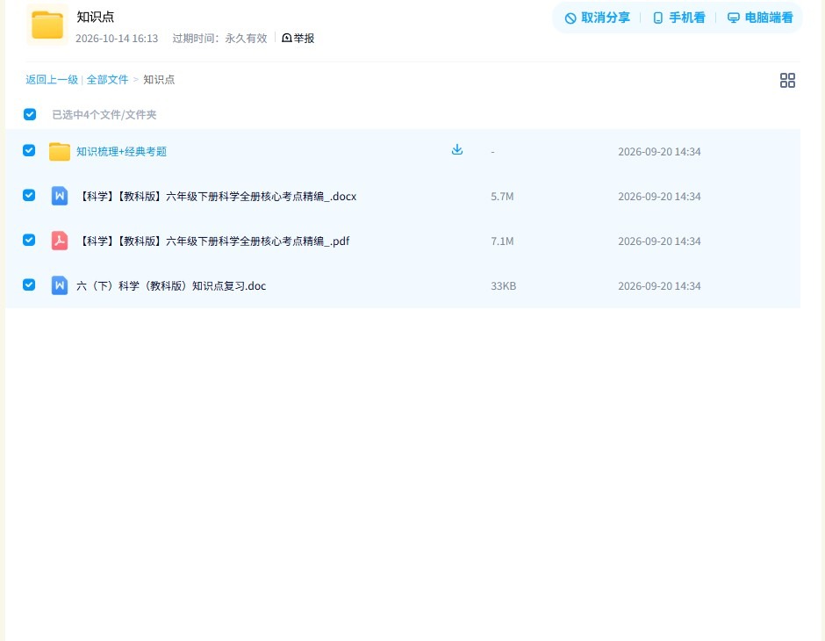Click the 已选中4个文件/文件夹 label
The height and width of the screenshot is (641, 825).
(104, 115)
